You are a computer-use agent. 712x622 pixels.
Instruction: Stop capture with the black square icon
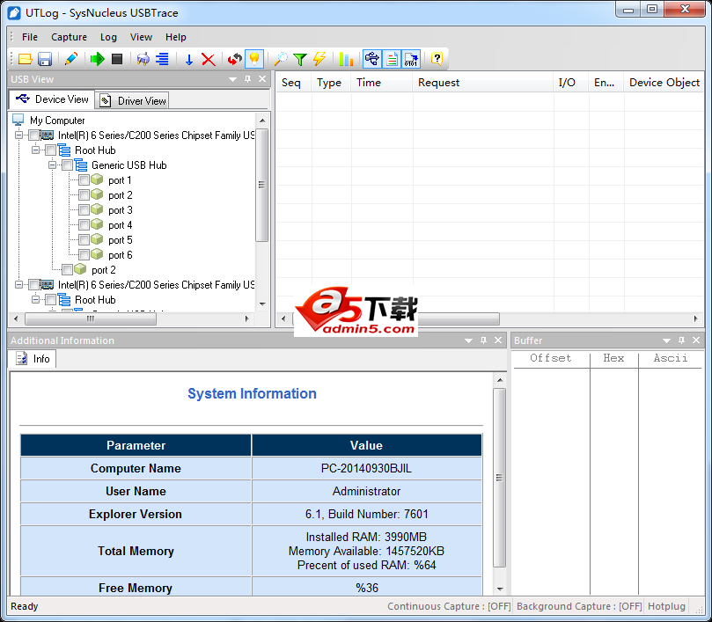[x=117, y=59]
